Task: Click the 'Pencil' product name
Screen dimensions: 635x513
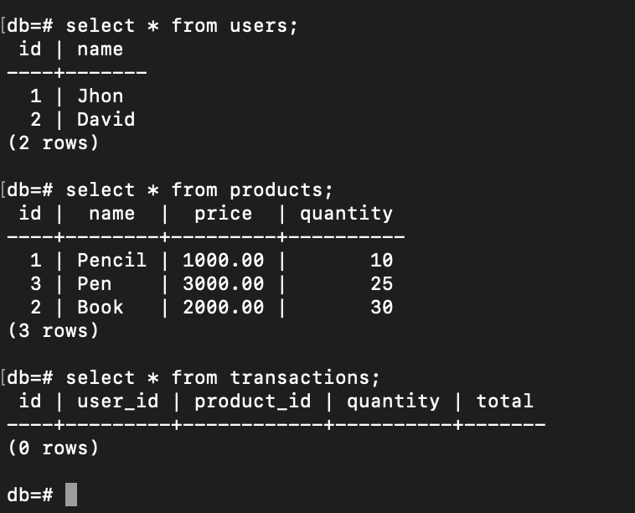Action: click(111, 260)
